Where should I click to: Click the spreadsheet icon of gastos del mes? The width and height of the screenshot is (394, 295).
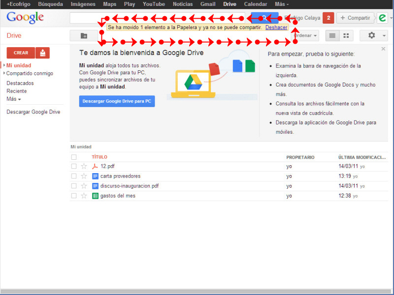coord(95,196)
